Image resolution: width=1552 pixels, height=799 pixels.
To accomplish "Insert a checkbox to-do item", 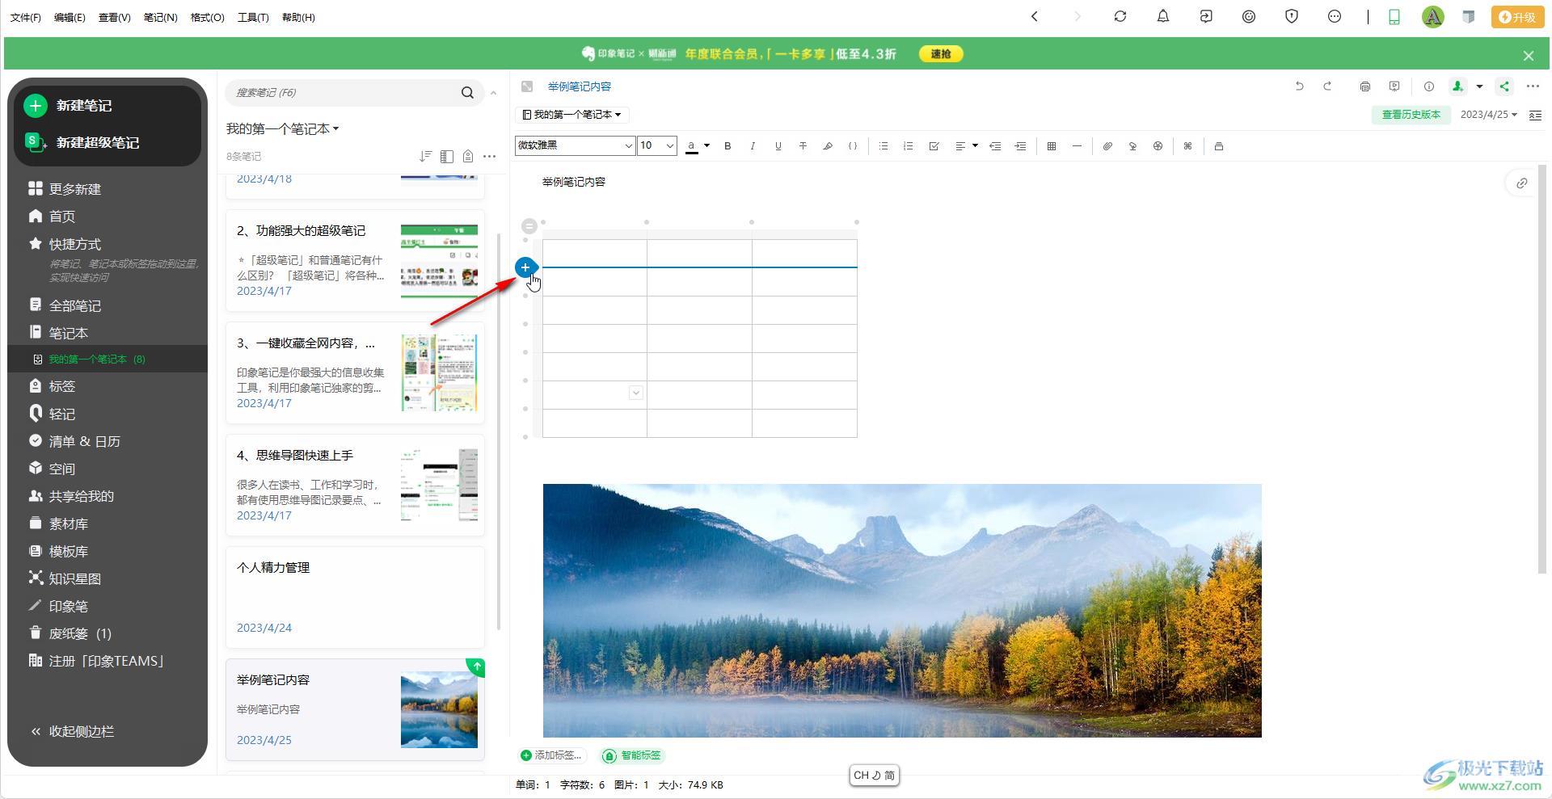I will pos(934,146).
